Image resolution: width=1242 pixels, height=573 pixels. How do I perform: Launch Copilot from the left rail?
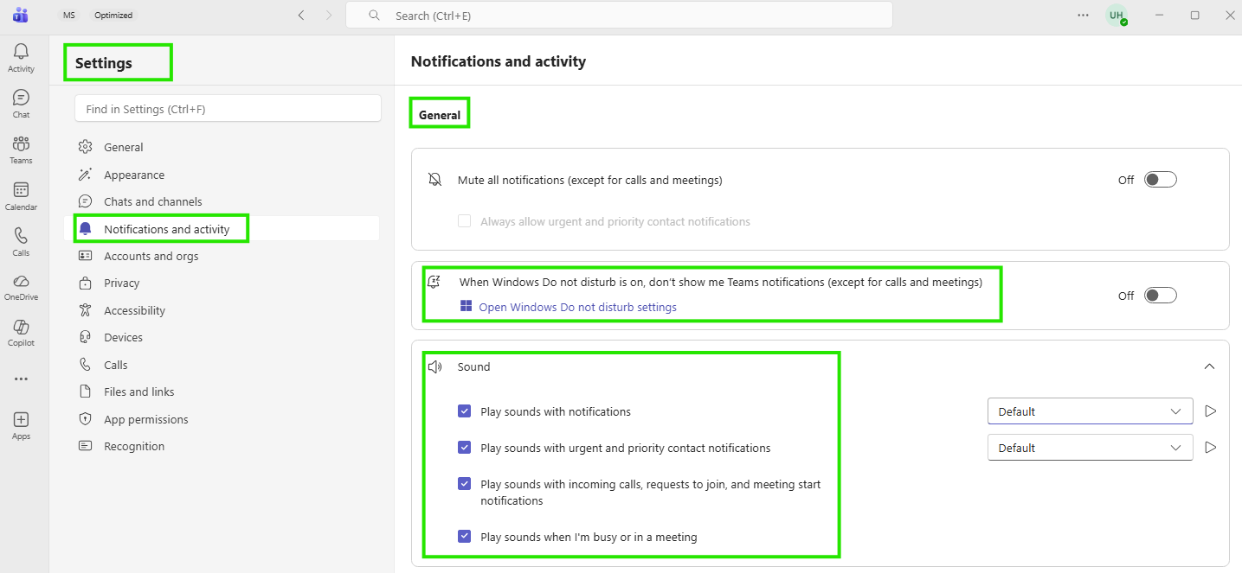pyautogui.click(x=21, y=333)
